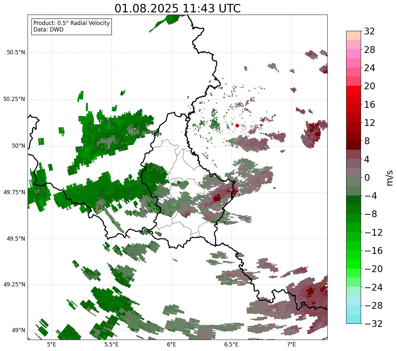
Task: Click the peach swatch atop the colorbar
Action: pyautogui.click(x=354, y=35)
